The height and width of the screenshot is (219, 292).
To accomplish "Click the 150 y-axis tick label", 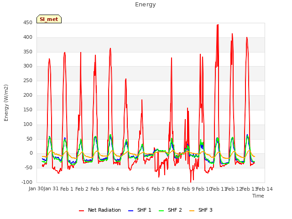I will pyautogui.click(x=28, y=109).
